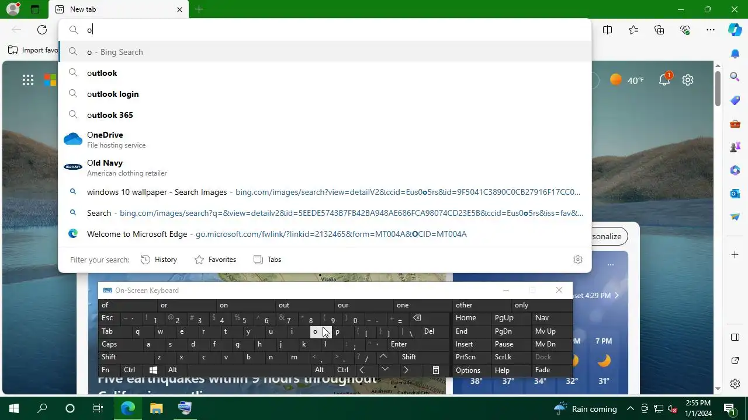Open Windows Start menu on taskbar
Image resolution: width=748 pixels, height=420 pixels.
tap(14, 408)
